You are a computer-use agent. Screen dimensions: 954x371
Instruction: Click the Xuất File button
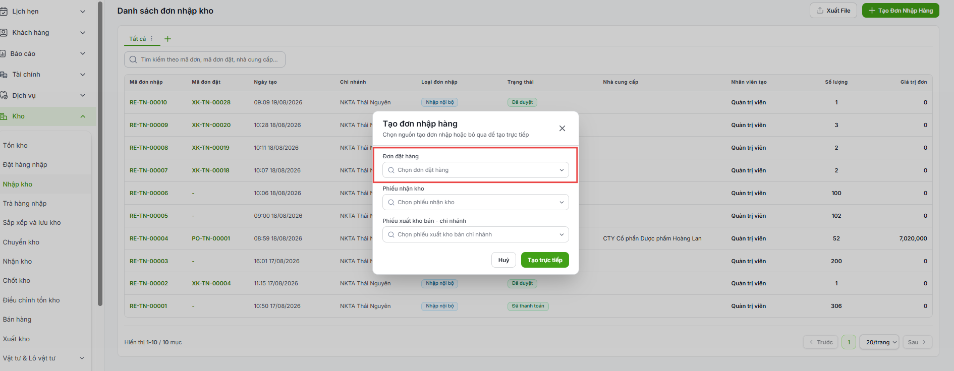[x=833, y=11]
